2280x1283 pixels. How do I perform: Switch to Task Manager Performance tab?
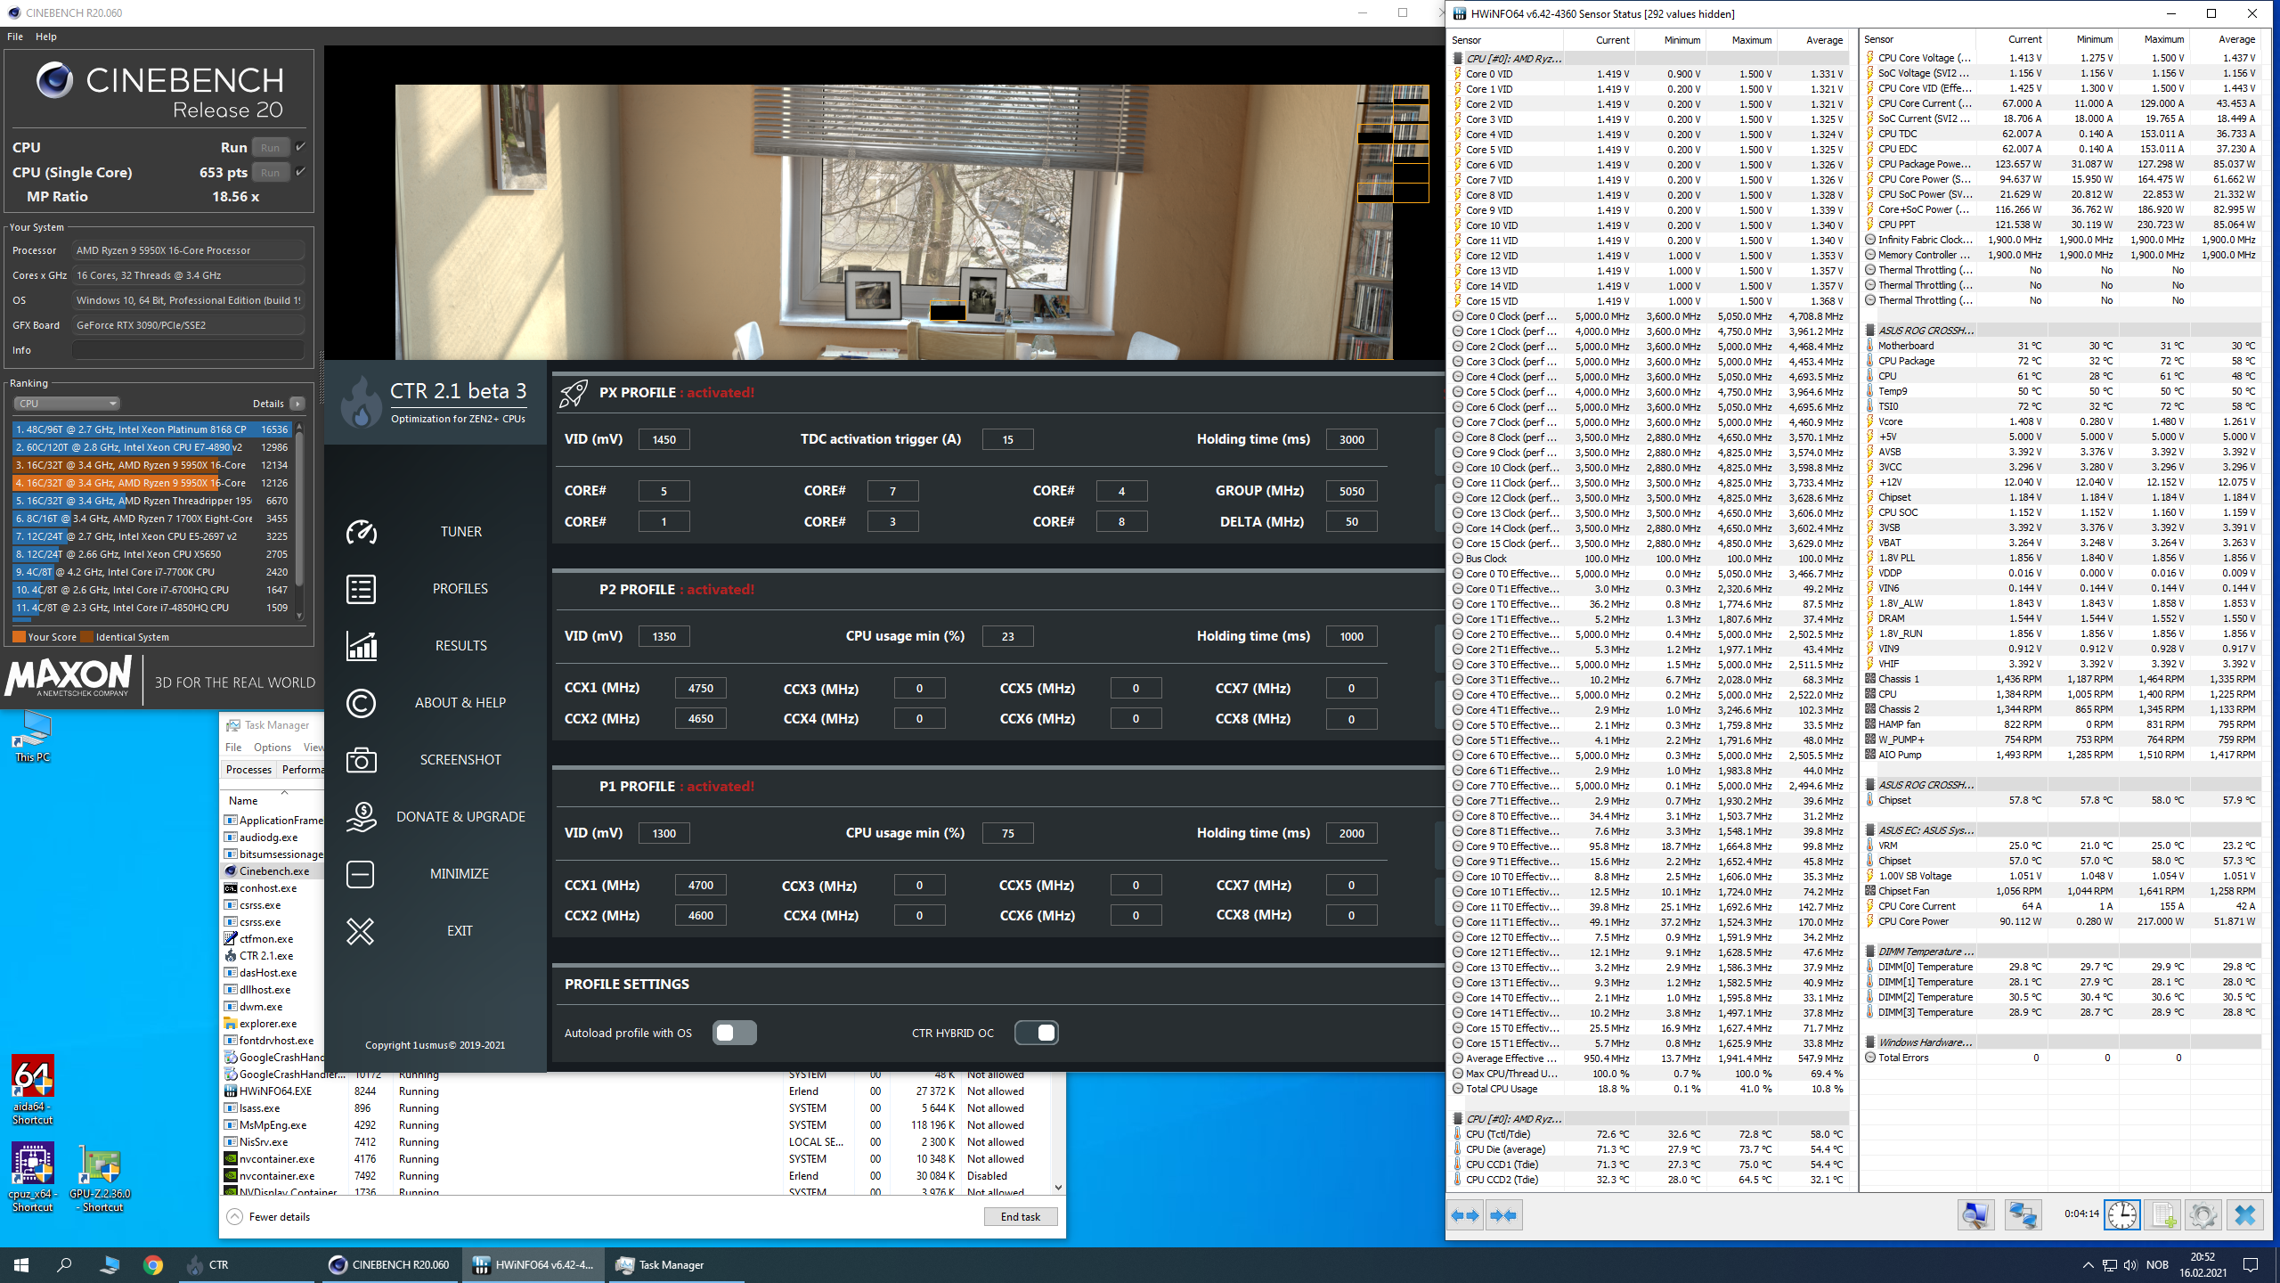tap(303, 770)
